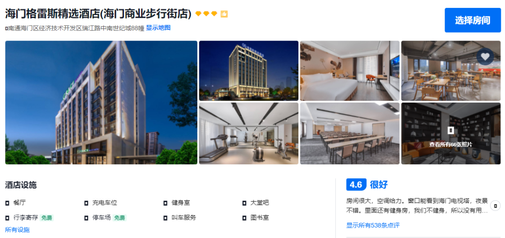
Task: Open 显示所有538条点评 reviews link
Action: pos(373,225)
